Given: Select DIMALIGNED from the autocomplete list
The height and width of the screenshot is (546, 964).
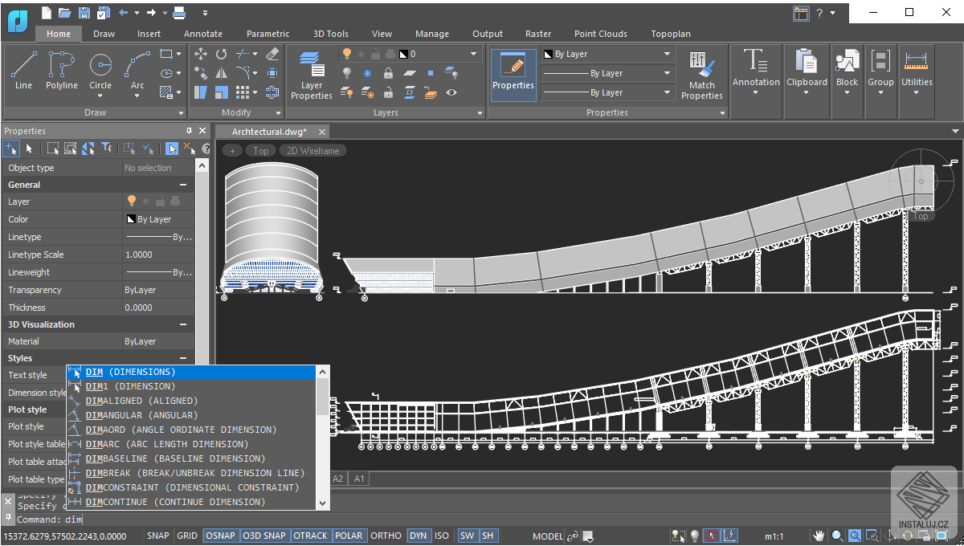Looking at the screenshot, I should click(x=141, y=401).
